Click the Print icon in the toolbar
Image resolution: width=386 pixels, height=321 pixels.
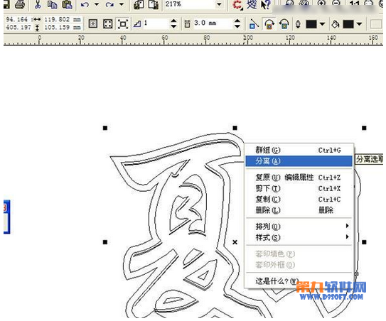[x=20, y=4]
